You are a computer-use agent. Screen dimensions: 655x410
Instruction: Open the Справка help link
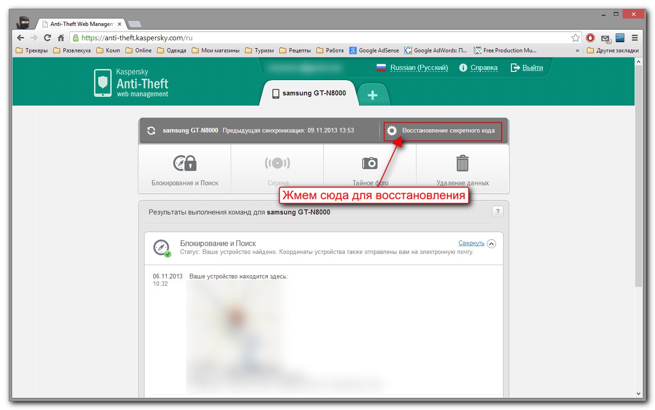click(484, 68)
